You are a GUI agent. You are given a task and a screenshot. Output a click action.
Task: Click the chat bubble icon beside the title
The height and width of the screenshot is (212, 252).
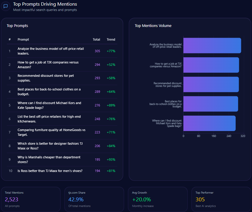coord(6,6)
